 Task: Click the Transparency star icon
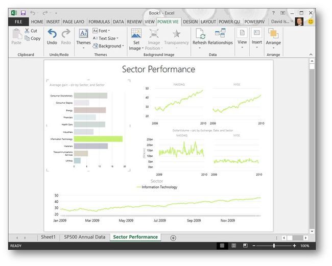tap(176, 34)
